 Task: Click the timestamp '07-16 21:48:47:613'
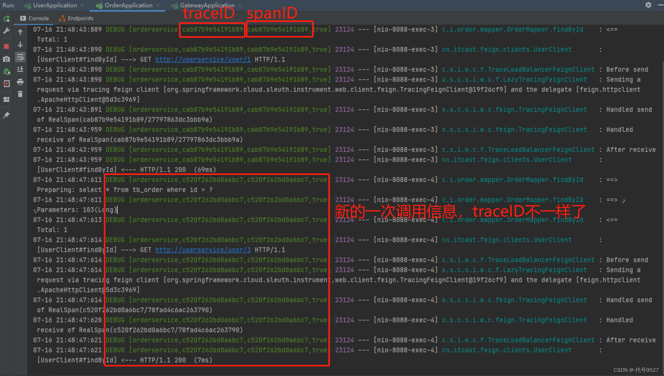(67, 220)
